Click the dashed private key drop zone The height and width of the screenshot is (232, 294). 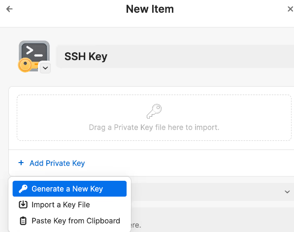coord(154,118)
